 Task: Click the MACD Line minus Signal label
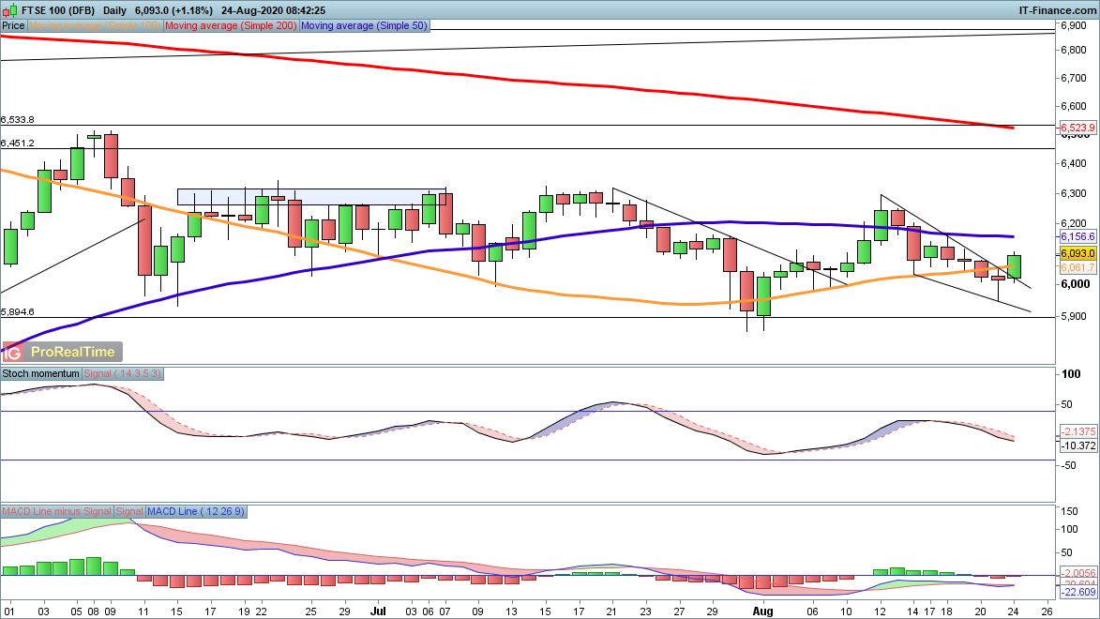coord(56,511)
